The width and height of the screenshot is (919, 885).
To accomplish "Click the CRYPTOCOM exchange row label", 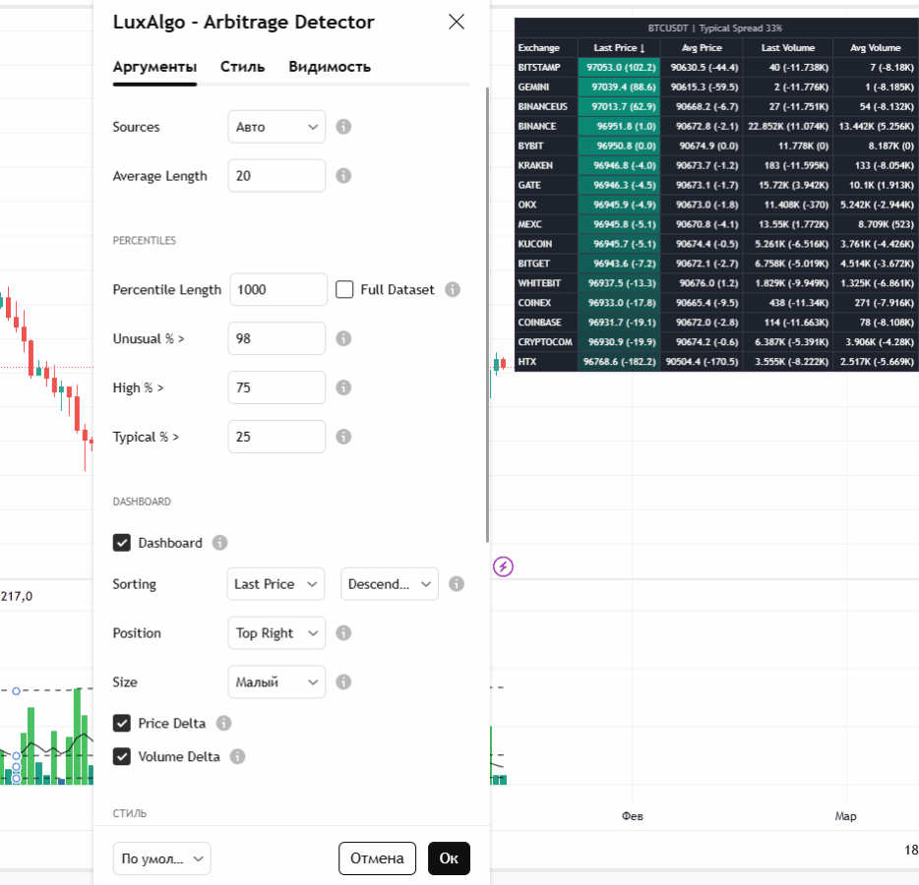I will (x=545, y=342).
